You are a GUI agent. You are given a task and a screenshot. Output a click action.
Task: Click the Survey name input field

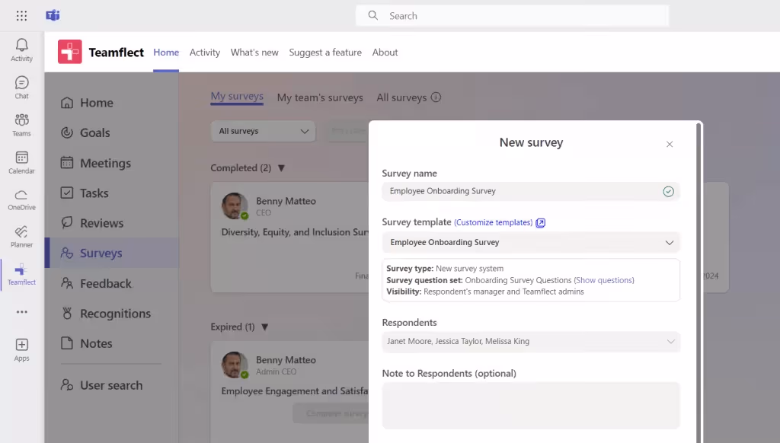531,191
